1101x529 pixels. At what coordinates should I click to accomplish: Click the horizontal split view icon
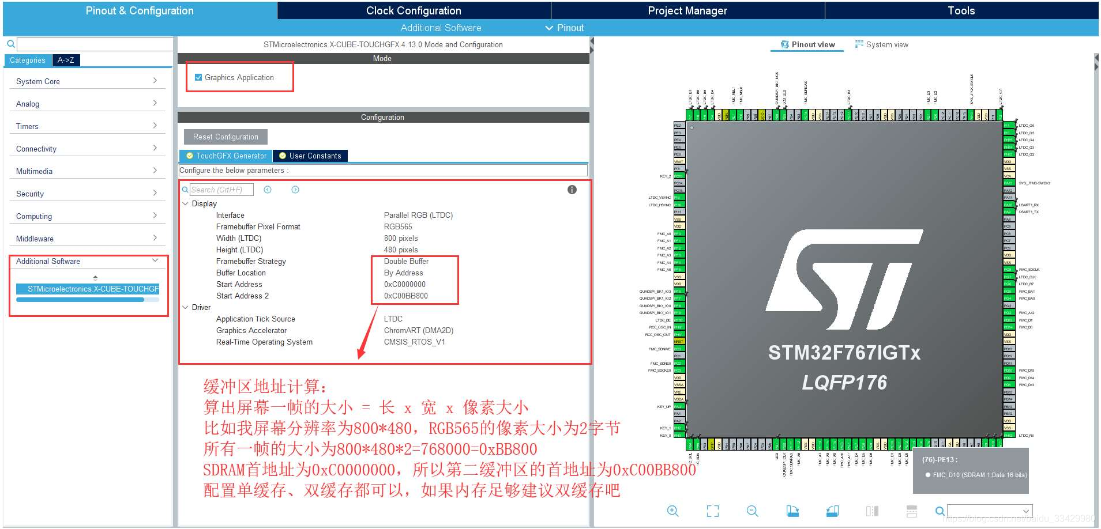click(x=912, y=511)
